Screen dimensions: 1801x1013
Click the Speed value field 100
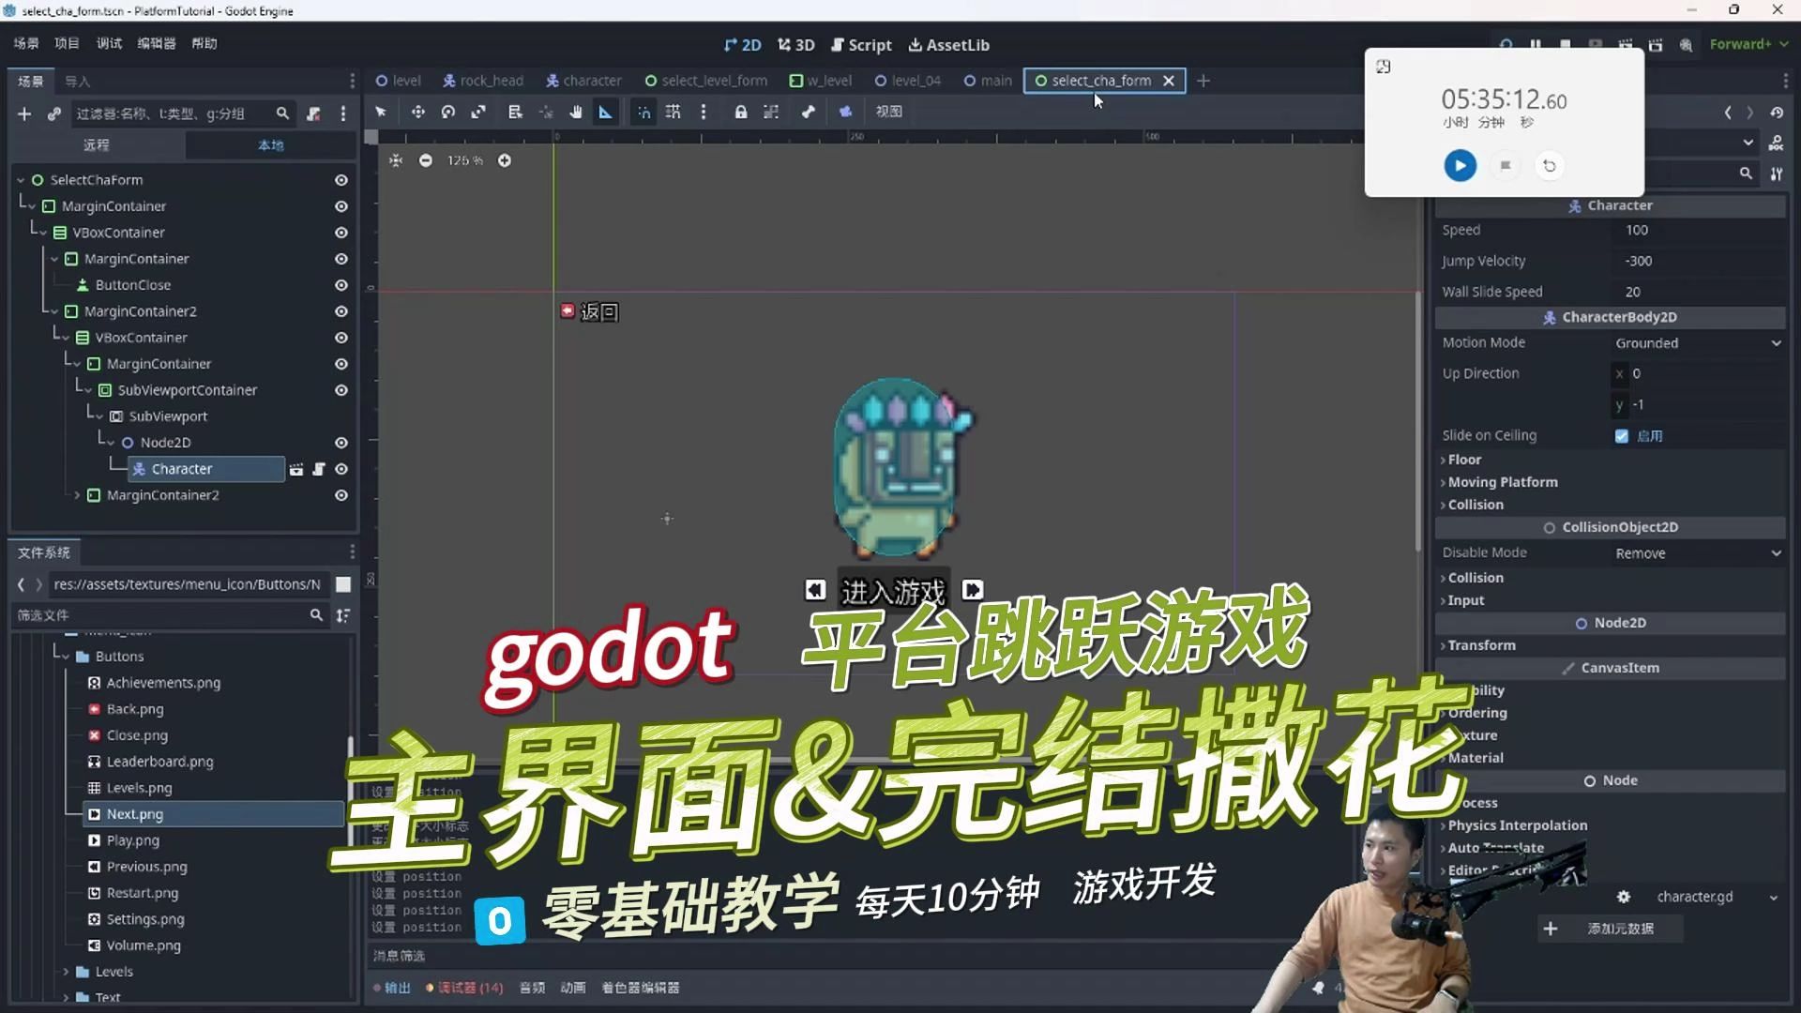(1698, 231)
